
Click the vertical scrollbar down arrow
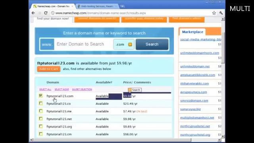point(223,136)
